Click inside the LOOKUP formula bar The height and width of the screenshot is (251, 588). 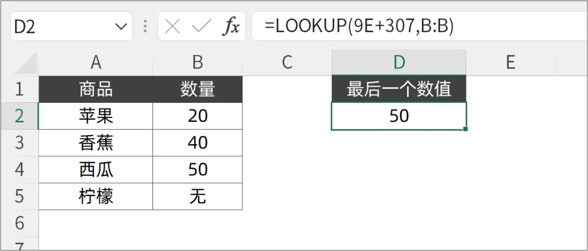click(414, 27)
